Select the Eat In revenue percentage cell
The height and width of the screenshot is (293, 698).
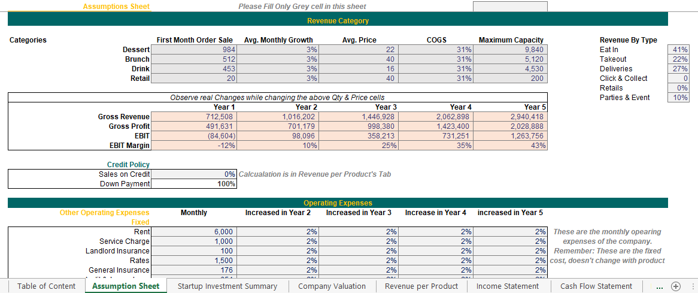pos(678,50)
